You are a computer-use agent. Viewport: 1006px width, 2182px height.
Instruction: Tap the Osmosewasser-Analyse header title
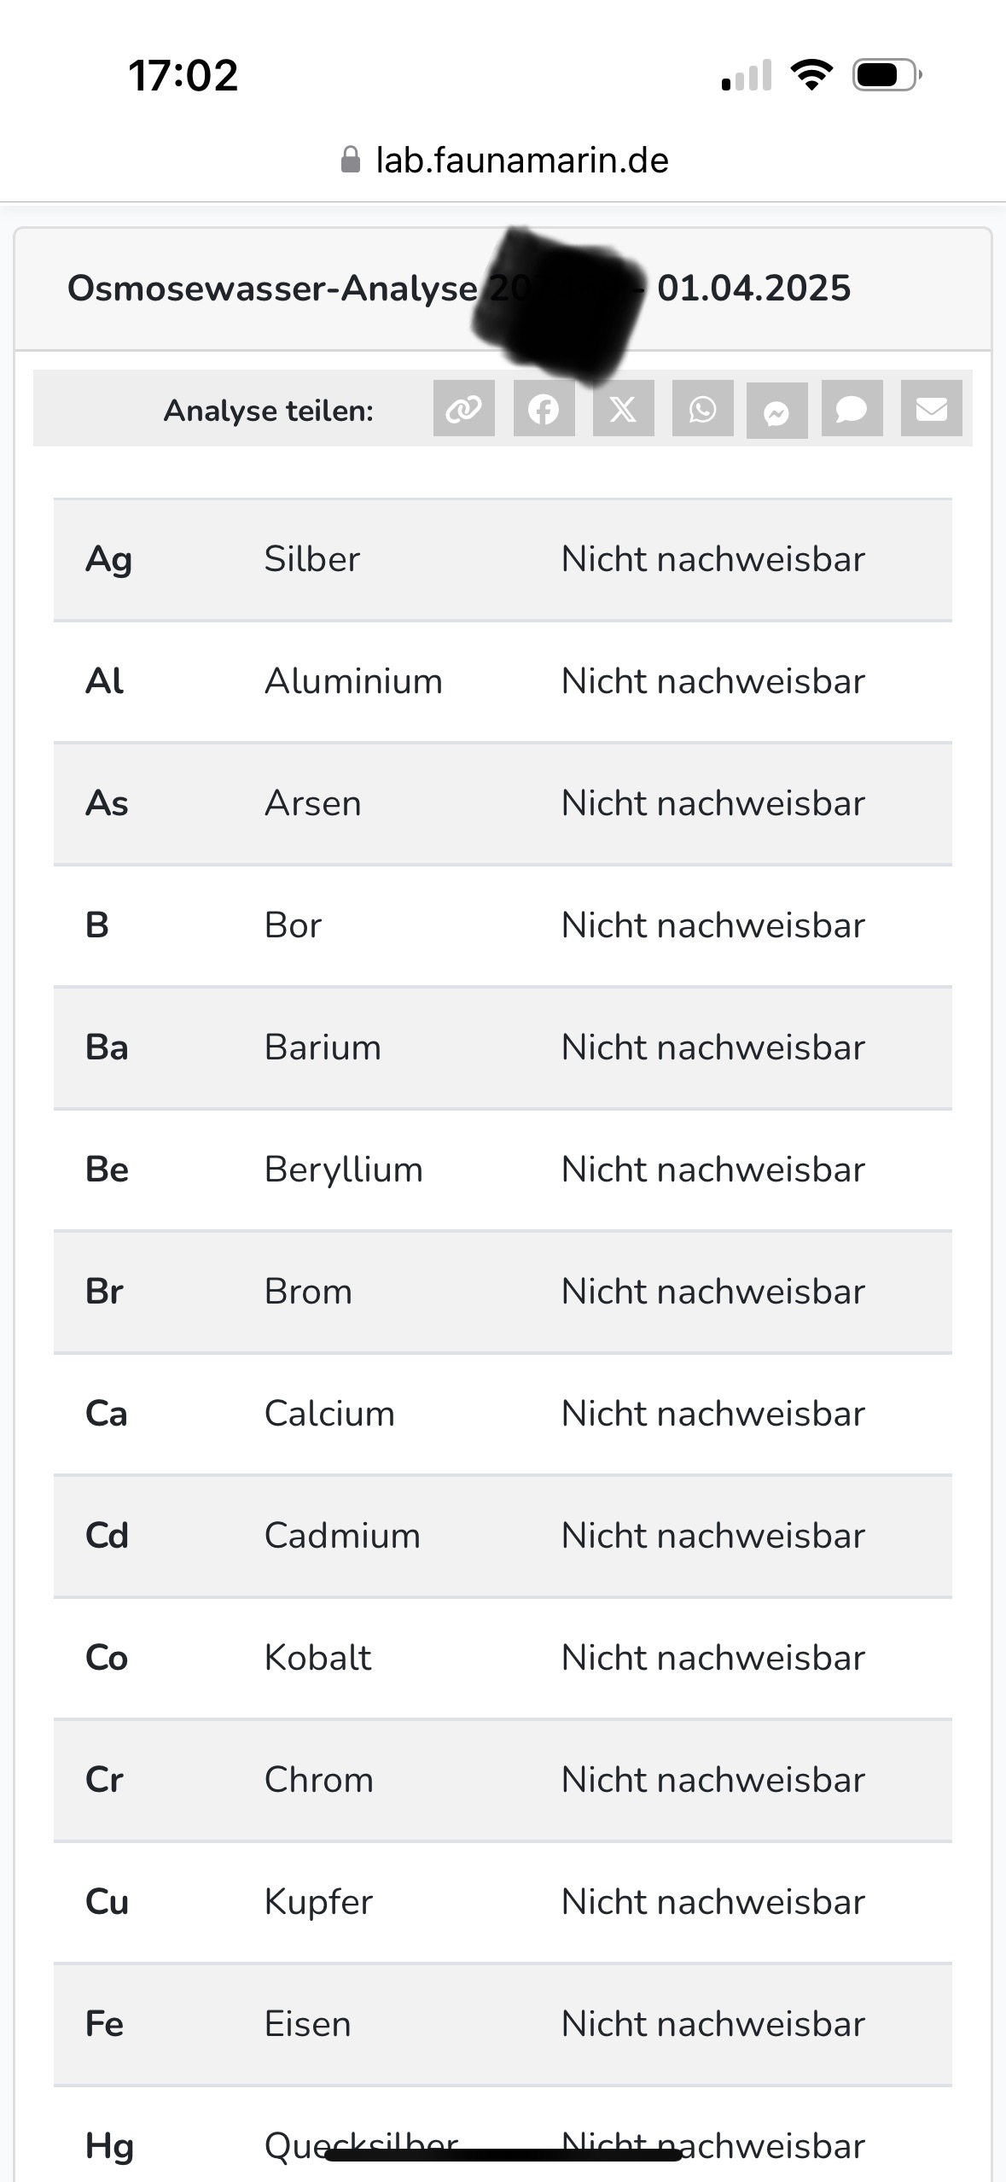point(273,289)
